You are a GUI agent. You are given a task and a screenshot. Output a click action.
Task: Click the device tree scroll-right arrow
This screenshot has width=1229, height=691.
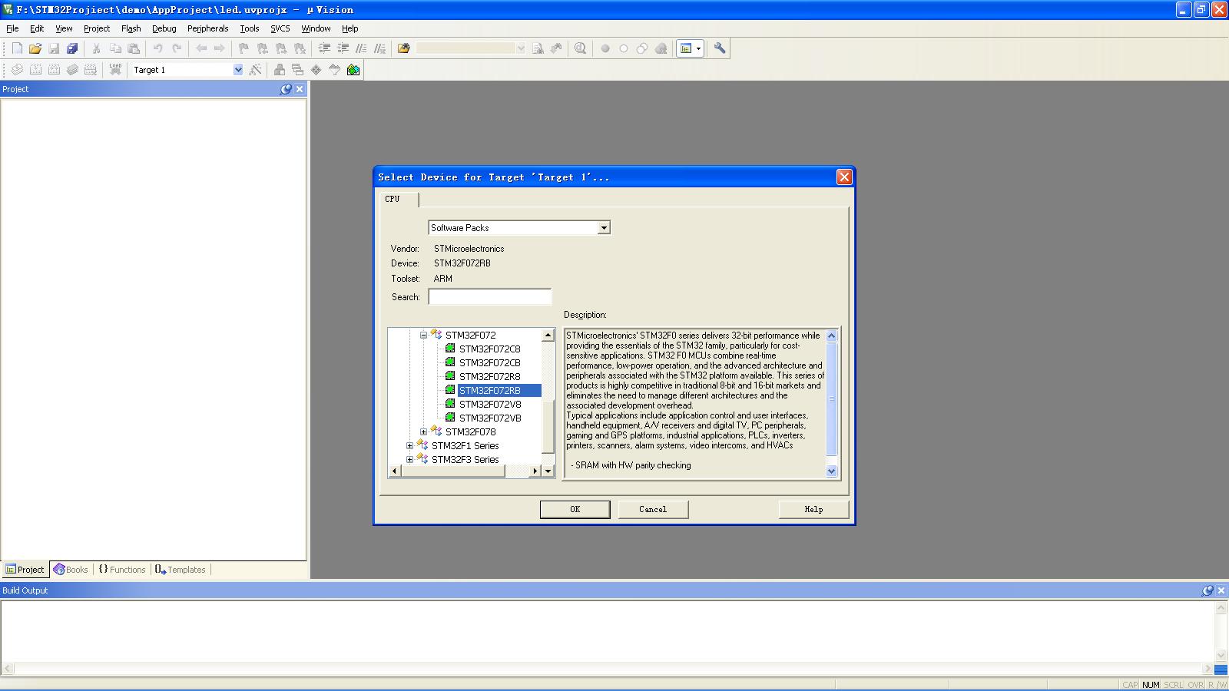click(535, 471)
